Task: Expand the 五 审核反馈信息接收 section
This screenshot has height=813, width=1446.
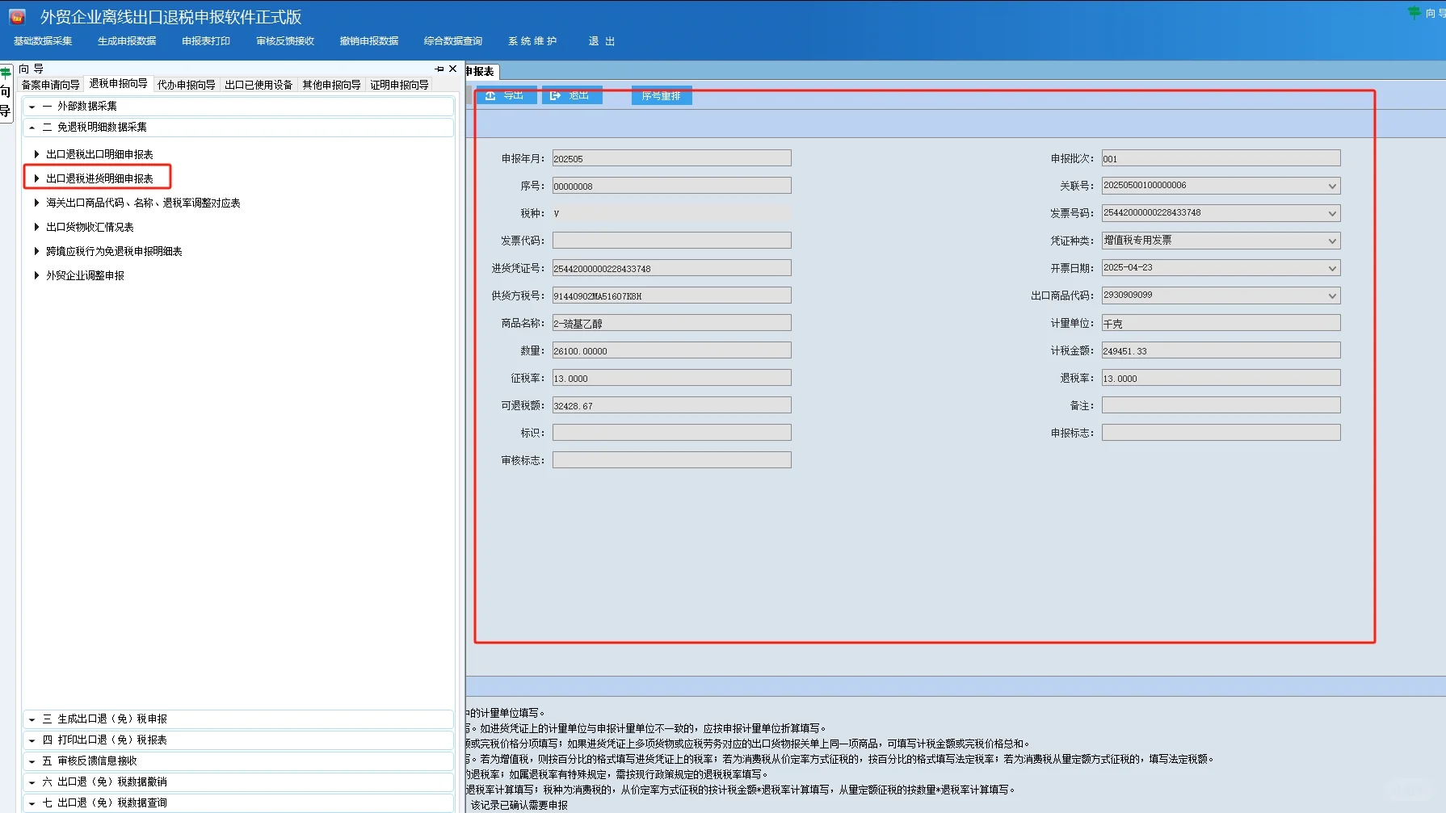Action: pyautogui.click(x=238, y=761)
